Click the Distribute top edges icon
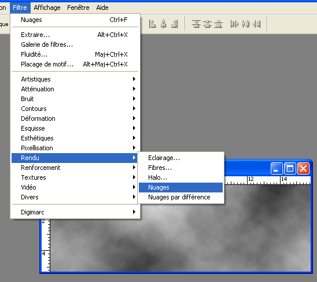The height and width of the screenshot is (282, 317). pos(196,24)
